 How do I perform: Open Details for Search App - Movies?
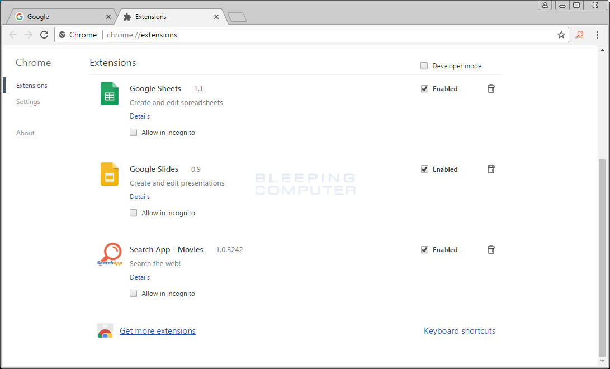pyautogui.click(x=140, y=277)
